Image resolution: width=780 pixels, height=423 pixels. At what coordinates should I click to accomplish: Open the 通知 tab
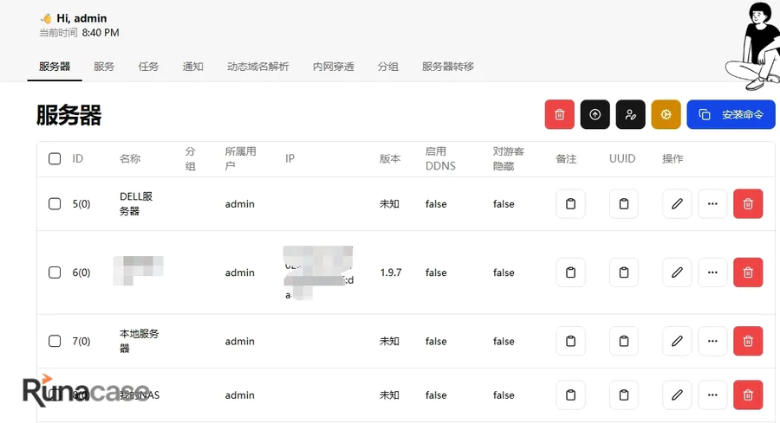point(192,67)
